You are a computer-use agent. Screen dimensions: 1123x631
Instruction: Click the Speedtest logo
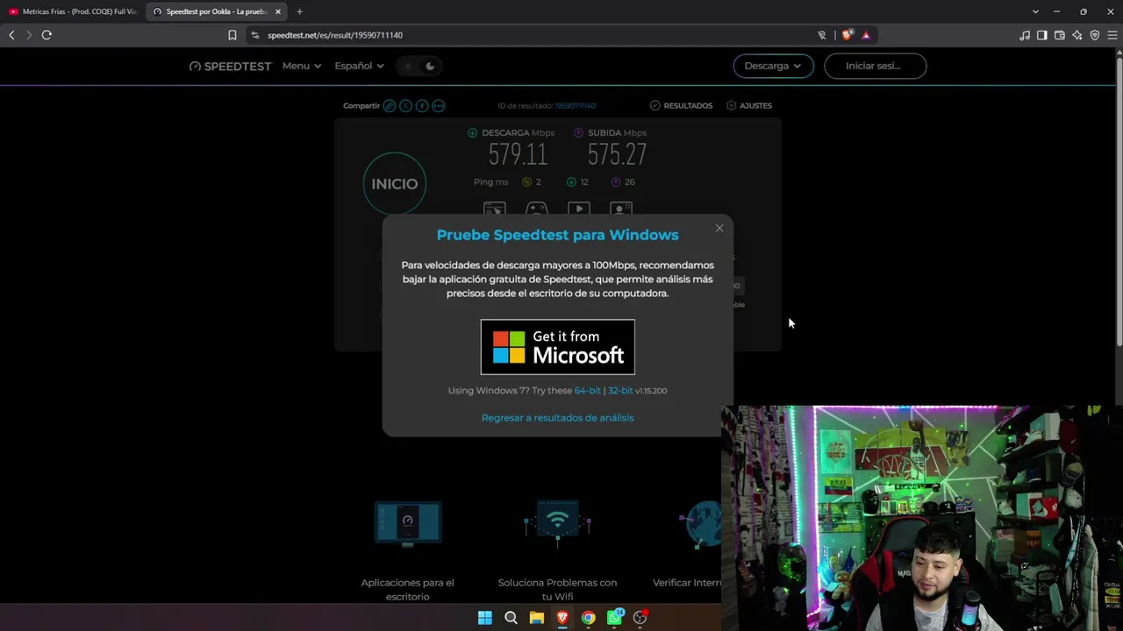coord(230,67)
